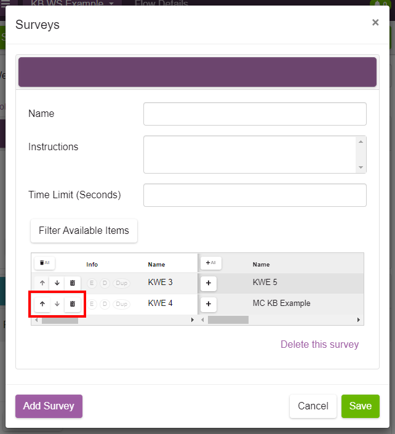Add MC KB Example using its plus button

[x=209, y=304]
